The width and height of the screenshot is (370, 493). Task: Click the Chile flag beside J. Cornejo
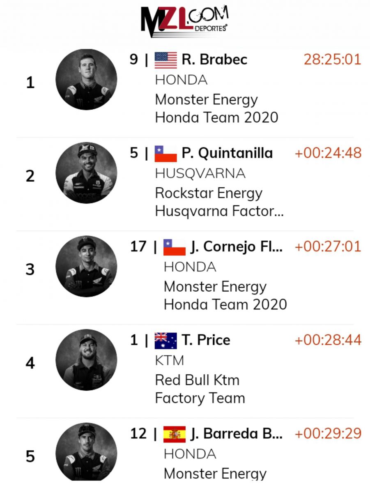point(175,247)
